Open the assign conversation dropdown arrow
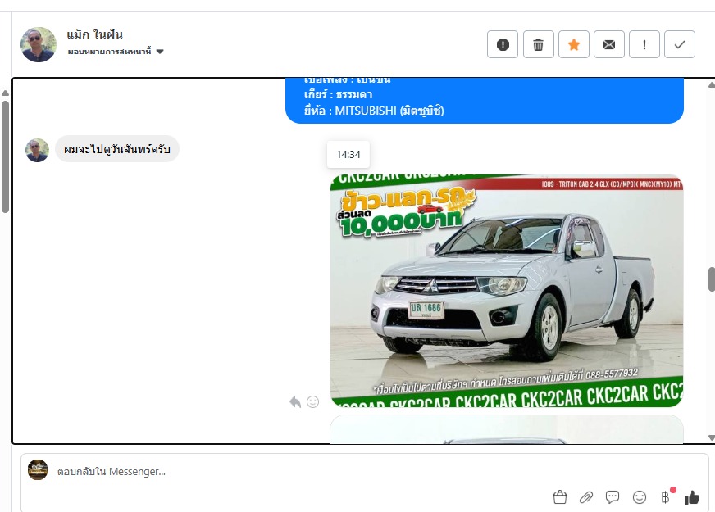 (x=160, y=52)
